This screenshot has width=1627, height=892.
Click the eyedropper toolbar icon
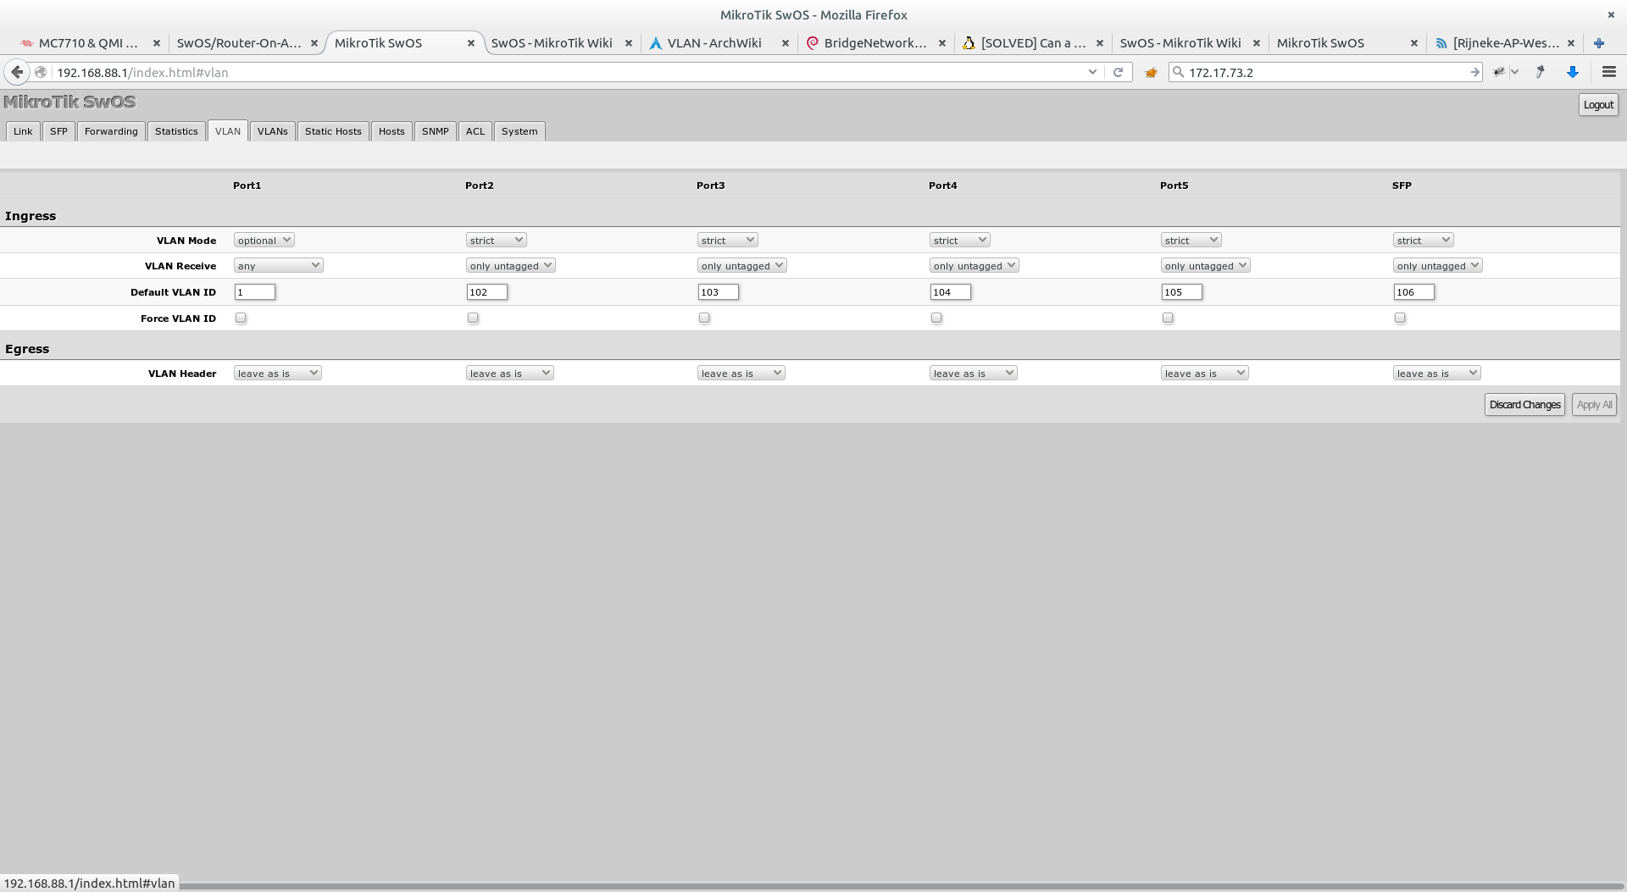click(1540, 72)
